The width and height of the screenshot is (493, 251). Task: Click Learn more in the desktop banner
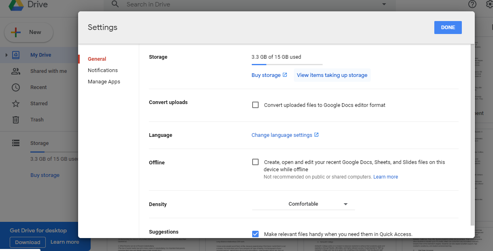65,242
